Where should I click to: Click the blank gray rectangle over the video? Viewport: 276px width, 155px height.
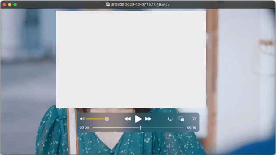click(131, 59)
